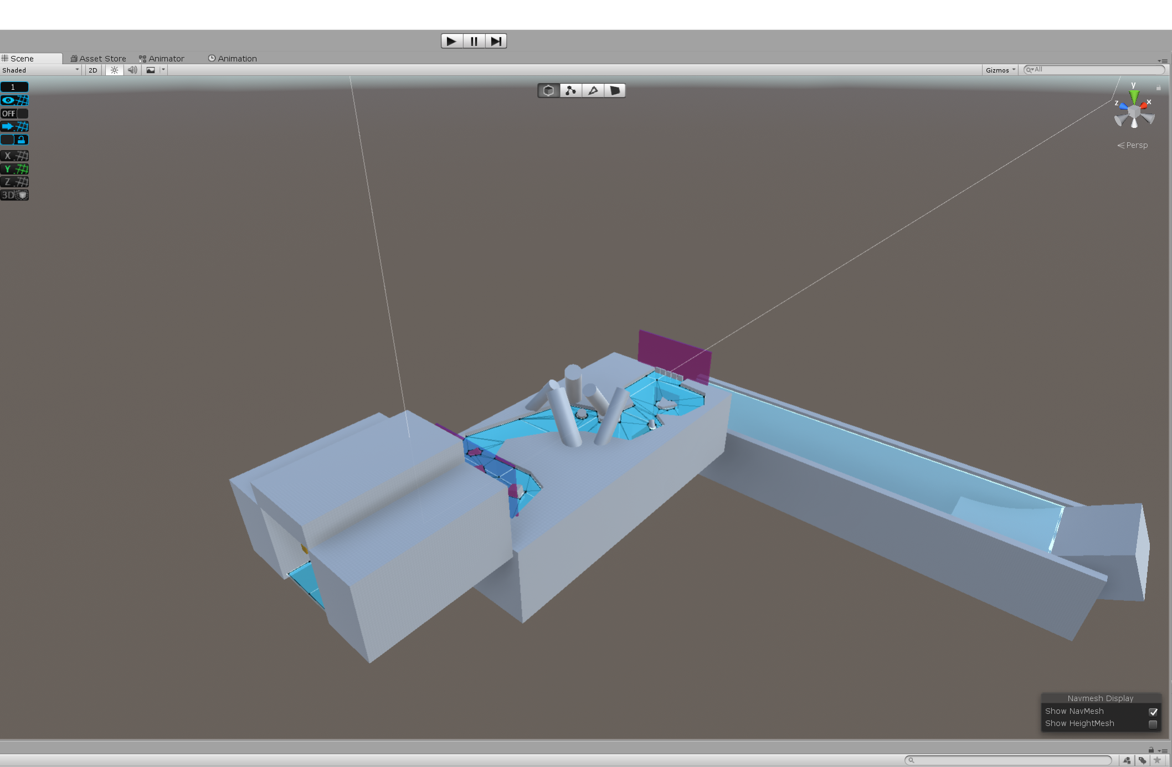Click the snap value 1 field
1172x767 pixels.
pos(14,87)
